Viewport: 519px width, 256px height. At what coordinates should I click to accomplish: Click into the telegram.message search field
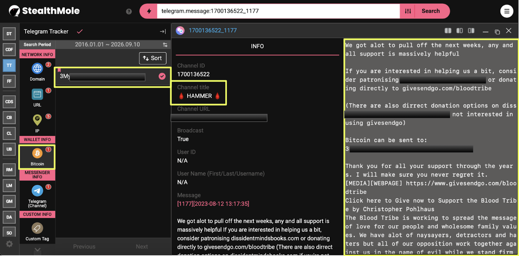tap(278, 11)
